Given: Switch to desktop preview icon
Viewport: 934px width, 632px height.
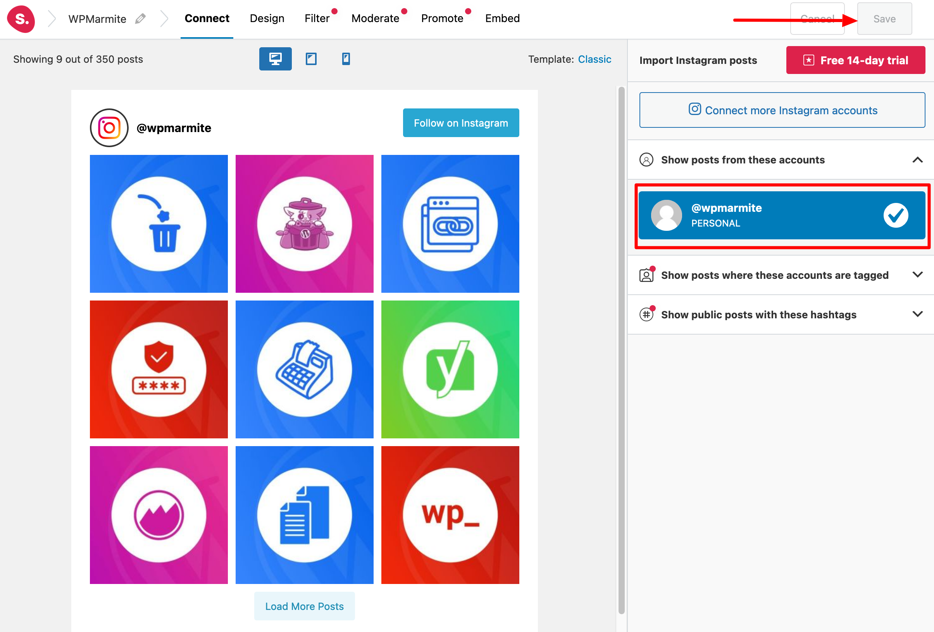Looking at the screenshot, I should click(x=275, y=59).
